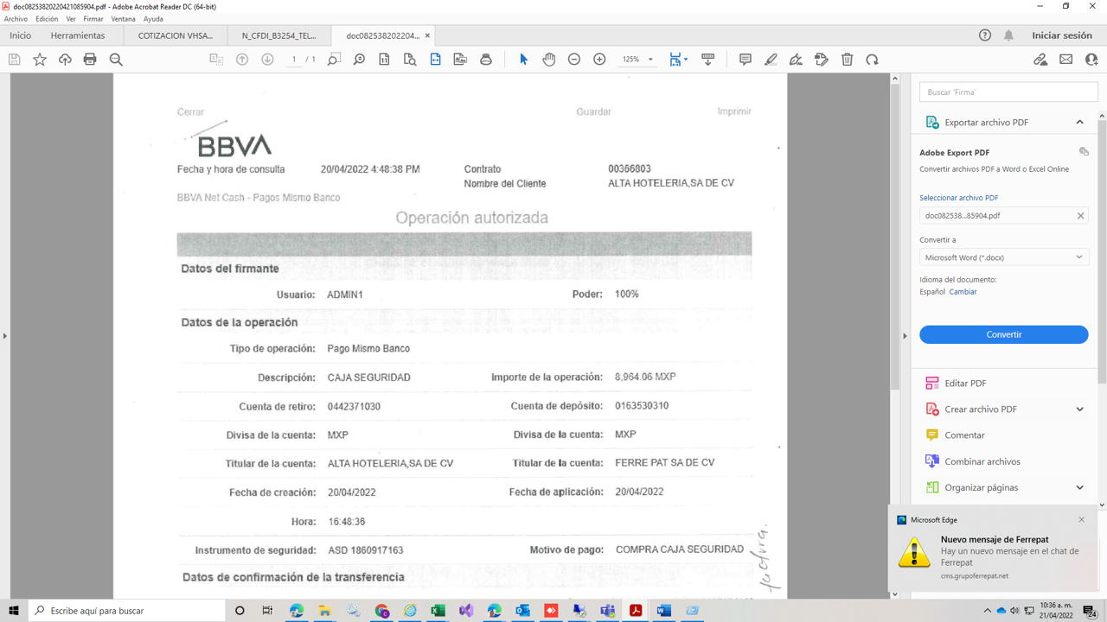The image size is (1107, 622).
Task: Open notifications bell icon
Action: click(x=1008, y=35)
